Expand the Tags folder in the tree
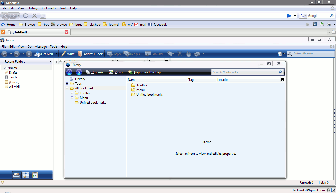 pyautogui.click(x=67, y=83)
